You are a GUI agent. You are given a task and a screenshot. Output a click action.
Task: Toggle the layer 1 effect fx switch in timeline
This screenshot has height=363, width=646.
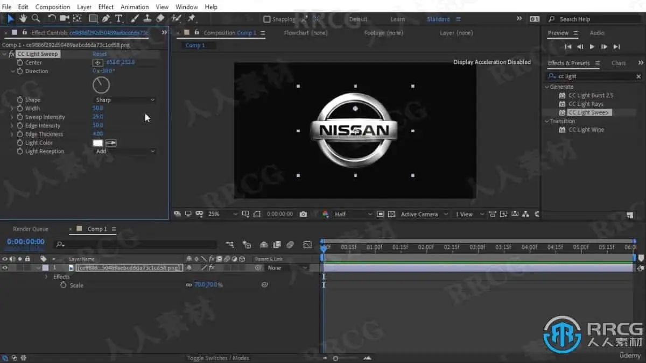(x=212, y=268)
